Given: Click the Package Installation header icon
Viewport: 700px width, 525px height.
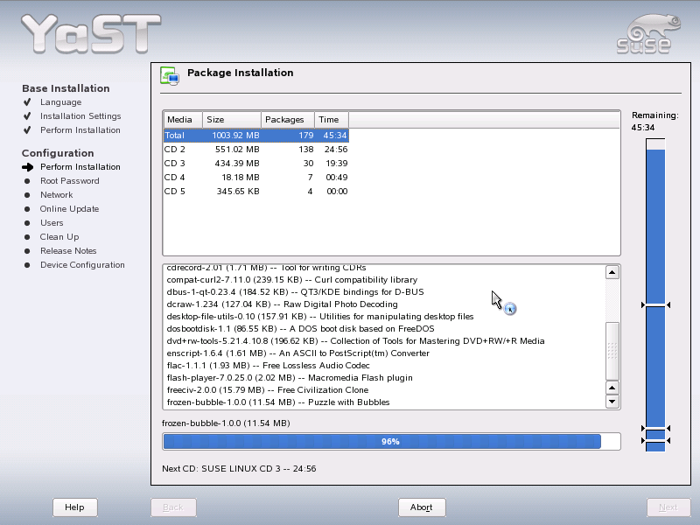Looking at the screenshot, I should point(170,76).
